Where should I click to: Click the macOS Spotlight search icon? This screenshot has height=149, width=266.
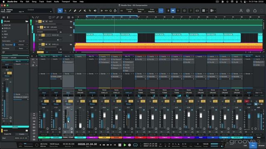pos(241,2)
